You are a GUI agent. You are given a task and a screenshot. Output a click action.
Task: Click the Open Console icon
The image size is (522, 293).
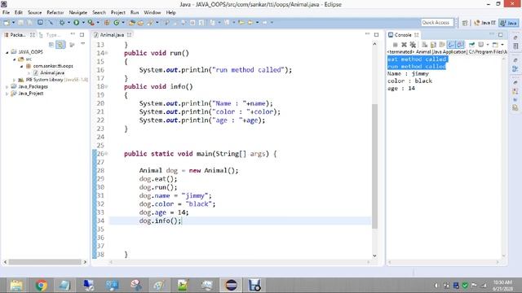tap(495, 45)
